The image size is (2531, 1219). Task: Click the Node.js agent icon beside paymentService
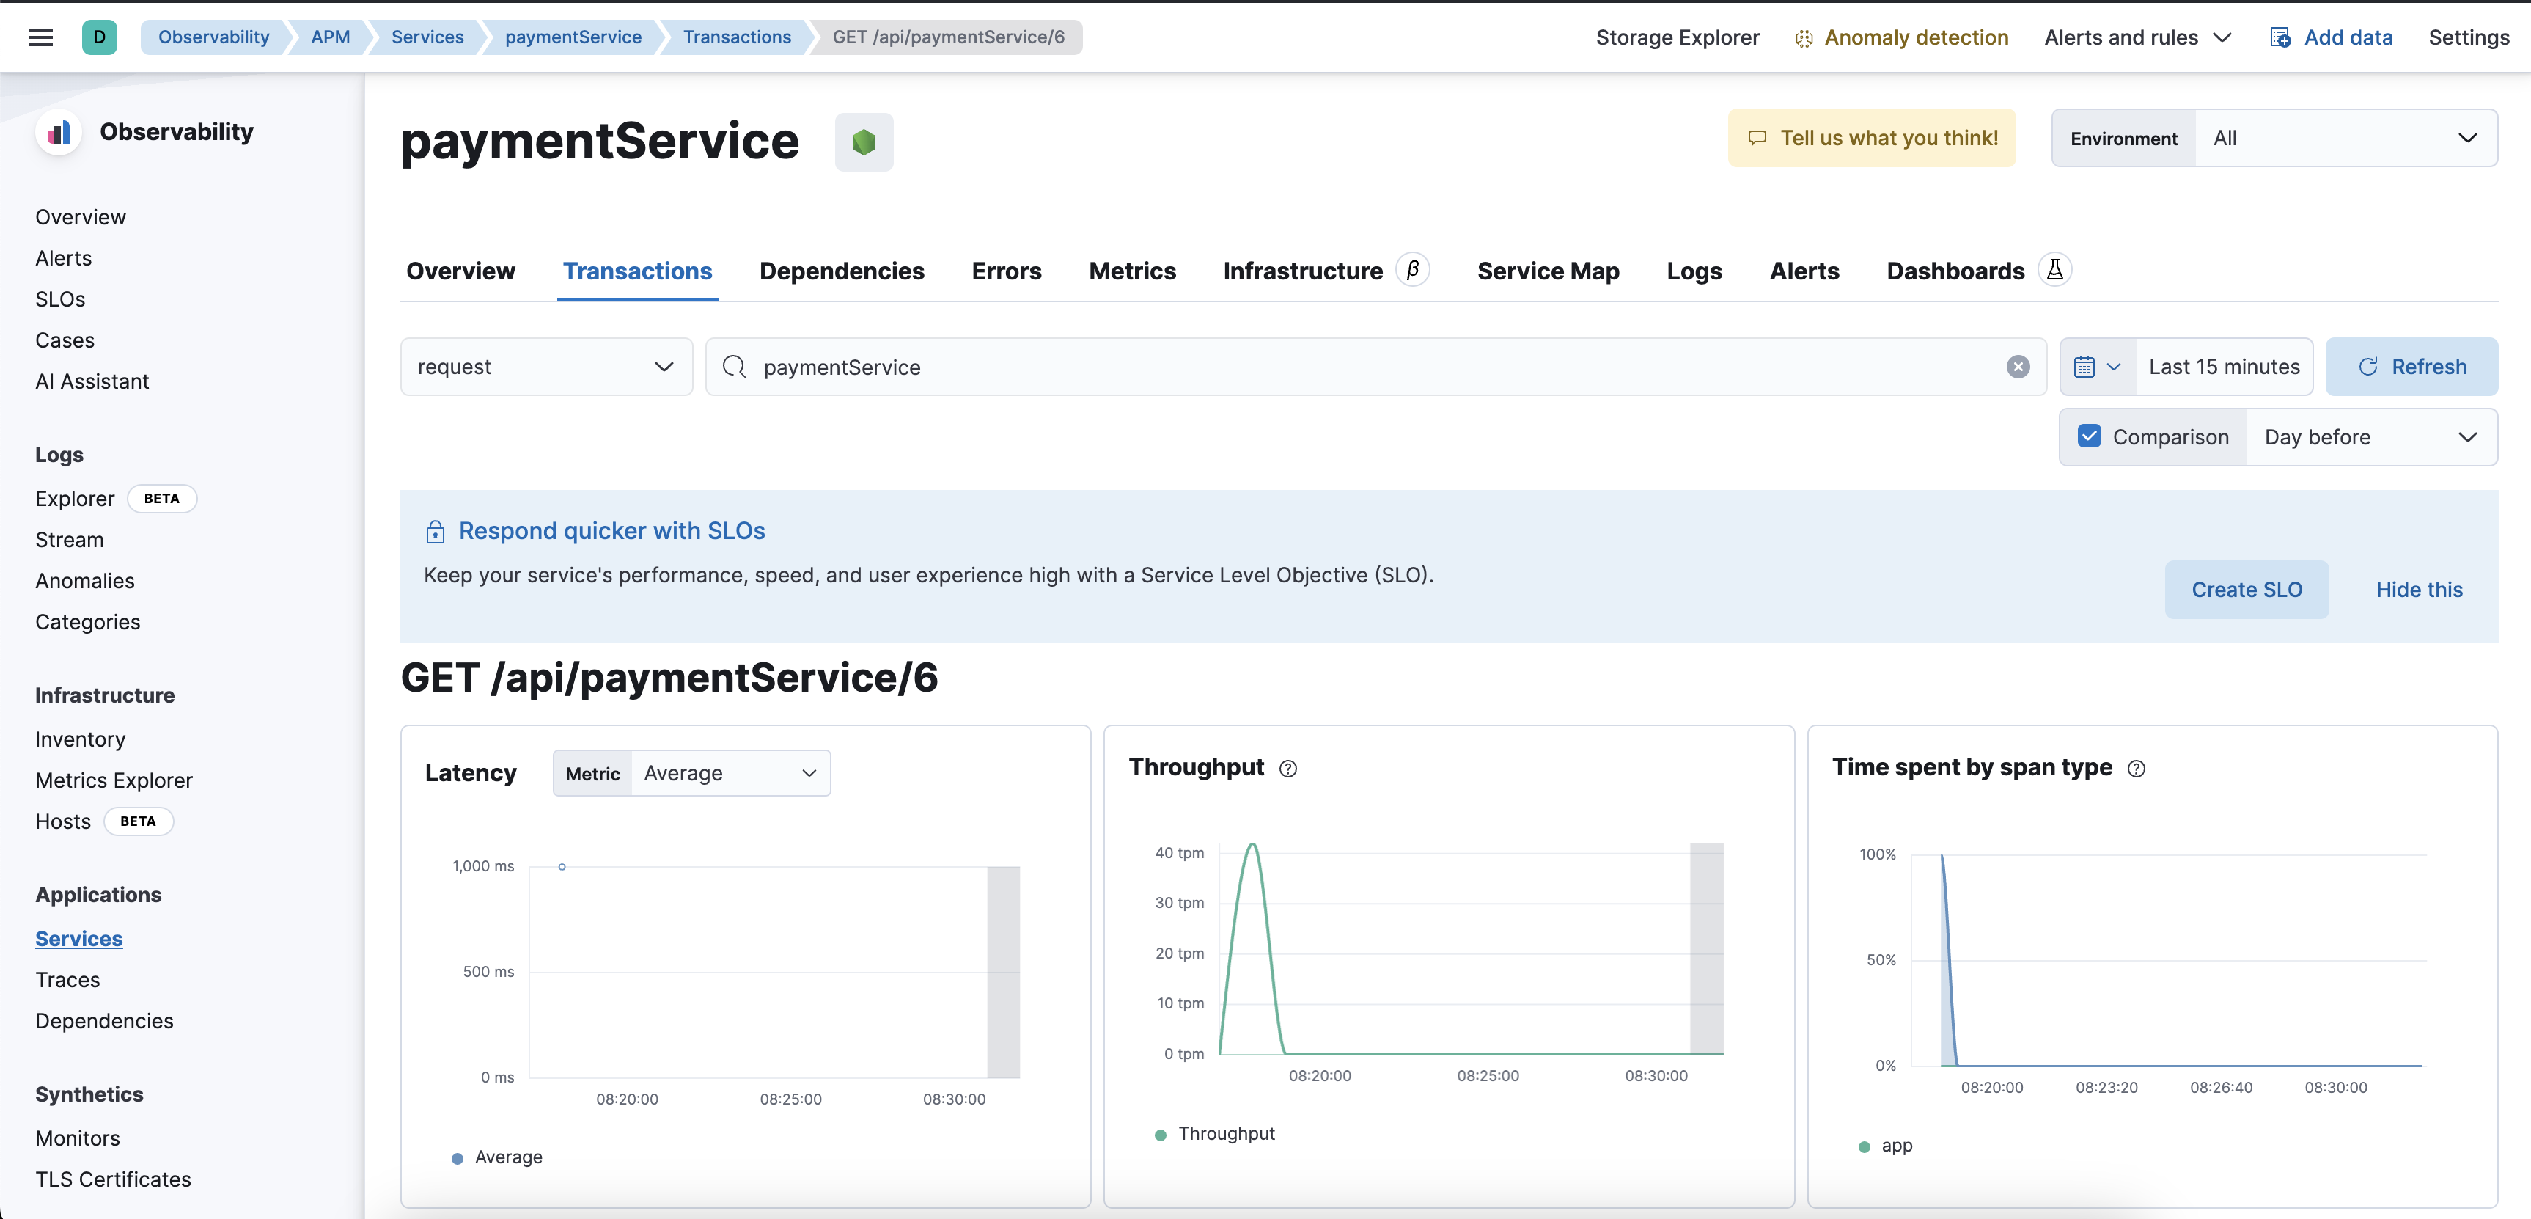coord(864,142)
